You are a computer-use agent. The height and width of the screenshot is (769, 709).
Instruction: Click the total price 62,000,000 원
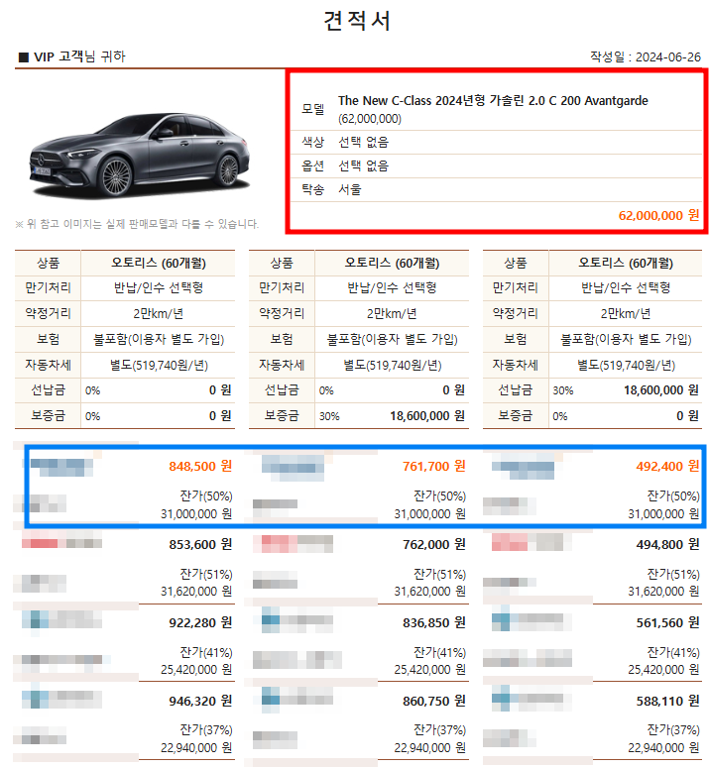[x=658, y=214]
